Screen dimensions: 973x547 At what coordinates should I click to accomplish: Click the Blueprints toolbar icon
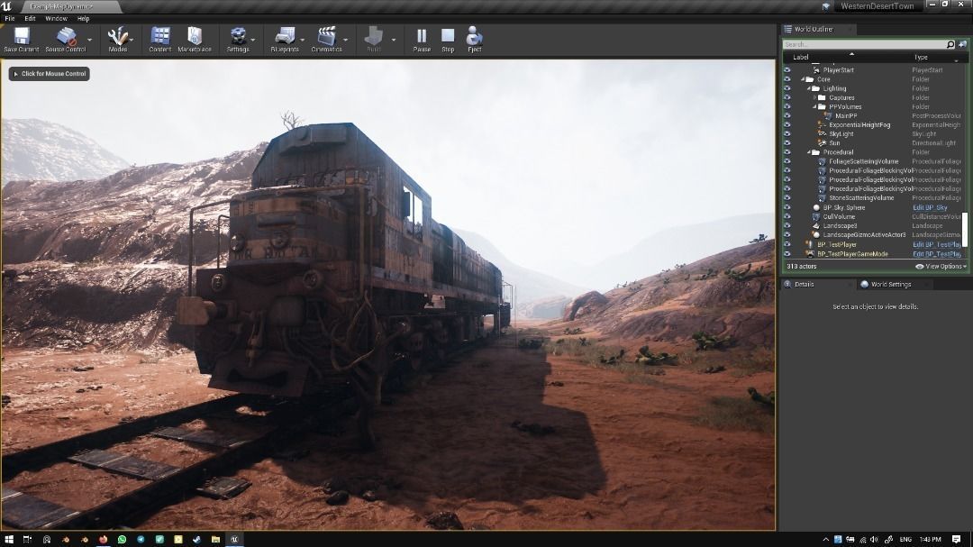point(284,39)
